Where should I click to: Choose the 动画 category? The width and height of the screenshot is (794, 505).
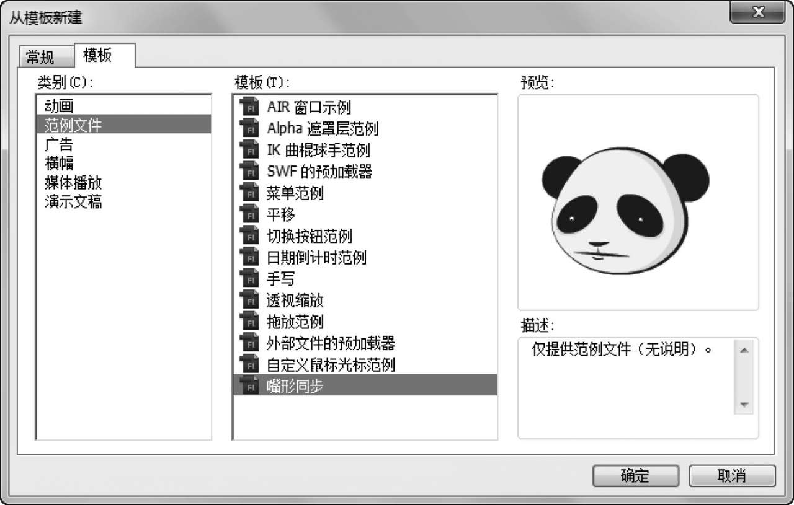[60, 106]
